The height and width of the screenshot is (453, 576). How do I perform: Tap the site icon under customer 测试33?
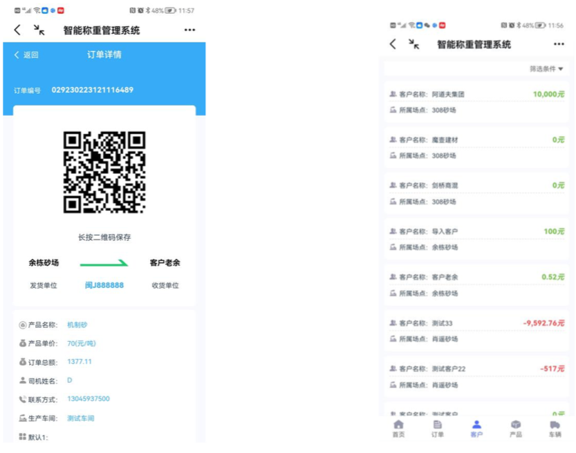(393, 339)
